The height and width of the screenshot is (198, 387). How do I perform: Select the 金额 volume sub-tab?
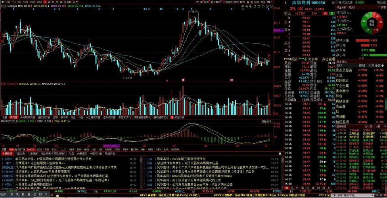coord(55,117)
